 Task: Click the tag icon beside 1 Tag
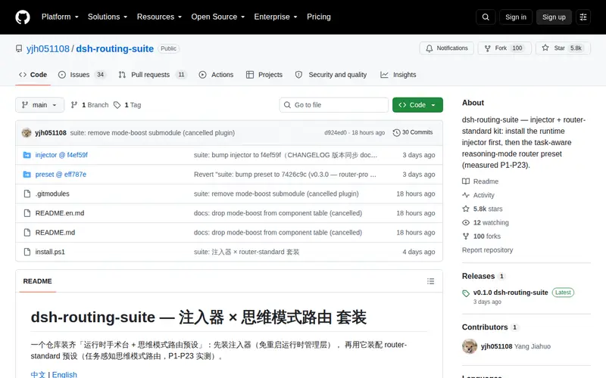(x=117, y=105)
